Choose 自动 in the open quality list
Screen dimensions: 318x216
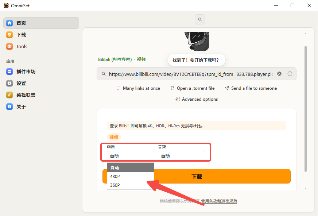point(131,167)
